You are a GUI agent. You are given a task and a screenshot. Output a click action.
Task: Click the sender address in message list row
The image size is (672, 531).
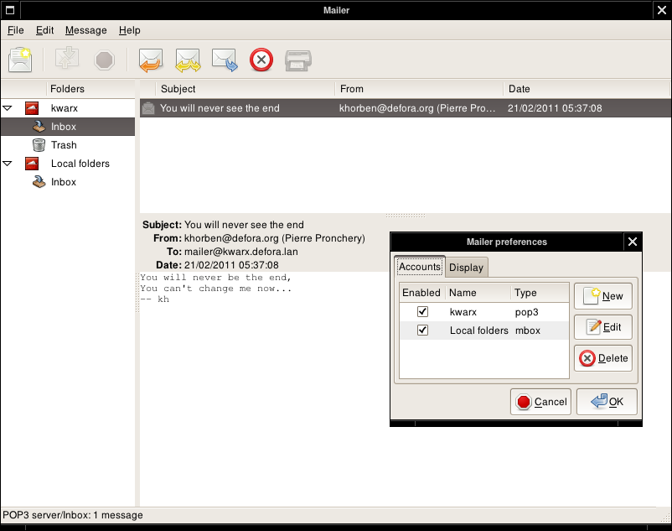tap(417, 108)
